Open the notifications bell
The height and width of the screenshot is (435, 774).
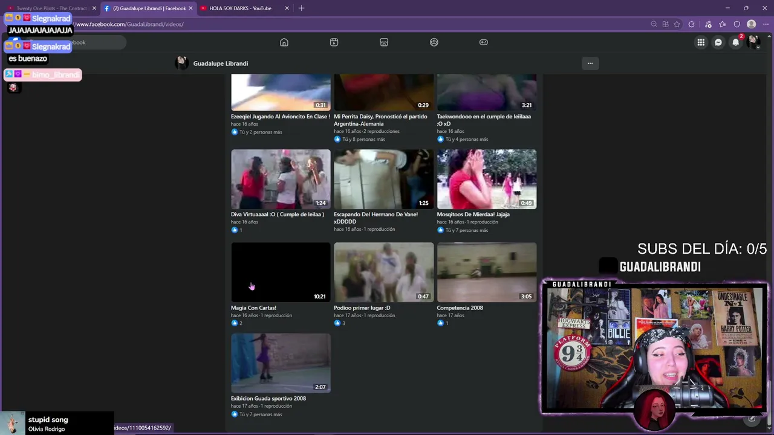pos(736,42)
